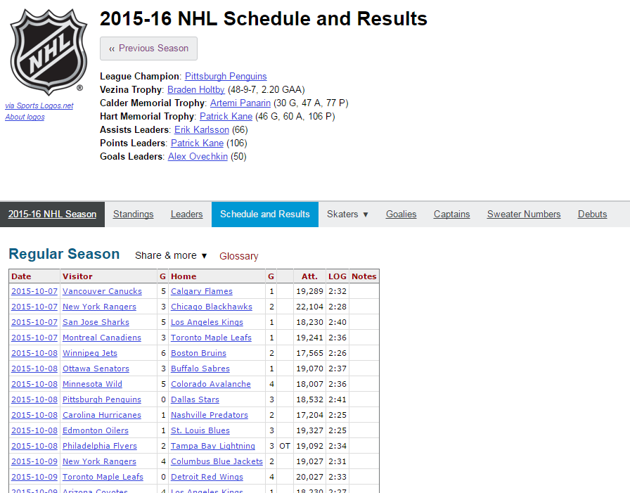630x493 pixels.
Task: Click Alex Ovechkin goals leader link
Action: tap(198, 156)
